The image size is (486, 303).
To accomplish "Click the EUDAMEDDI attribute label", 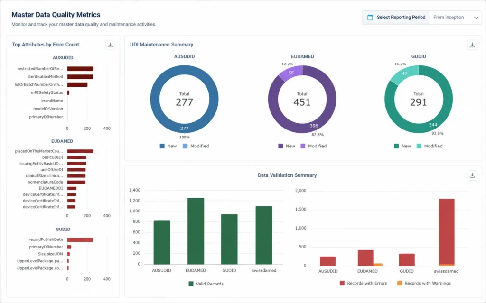I will click(51, 188).
